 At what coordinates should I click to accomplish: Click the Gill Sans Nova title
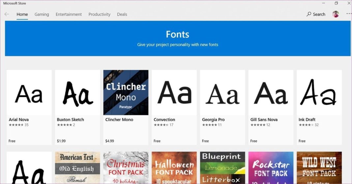(264, 120)
